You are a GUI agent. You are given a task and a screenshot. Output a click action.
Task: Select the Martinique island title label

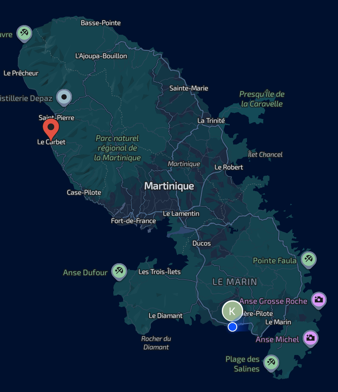click(x=169, y=186)
